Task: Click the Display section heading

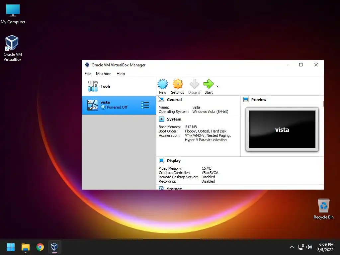Action: pyautogui.click(x=174, y=161)
